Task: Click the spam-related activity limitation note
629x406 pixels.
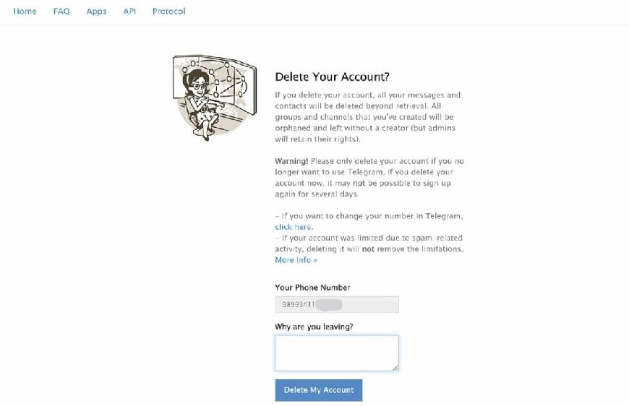Action: 369,243
